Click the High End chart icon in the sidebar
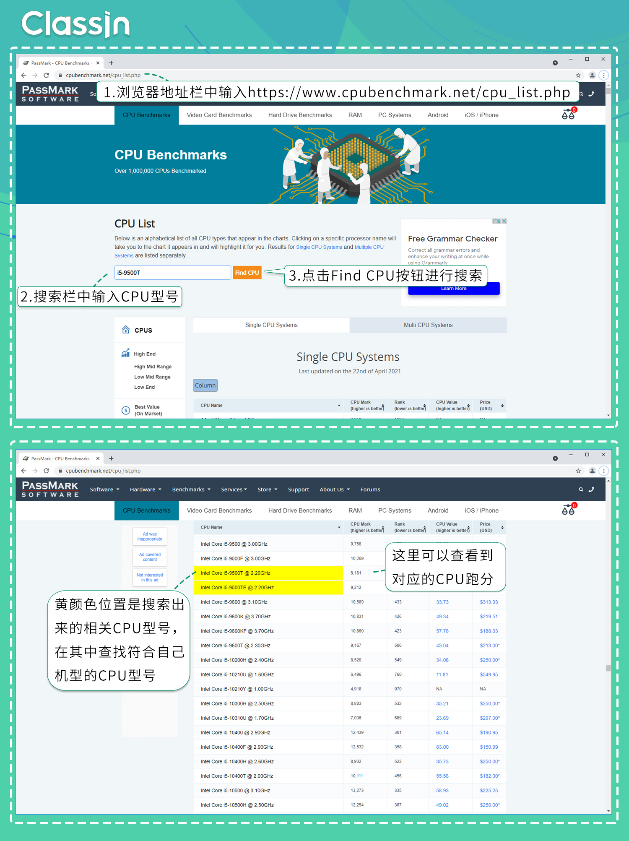This screenshot has width=629, height=841. click(125, 353)
